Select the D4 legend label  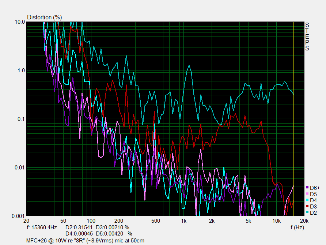coord(313,200)
